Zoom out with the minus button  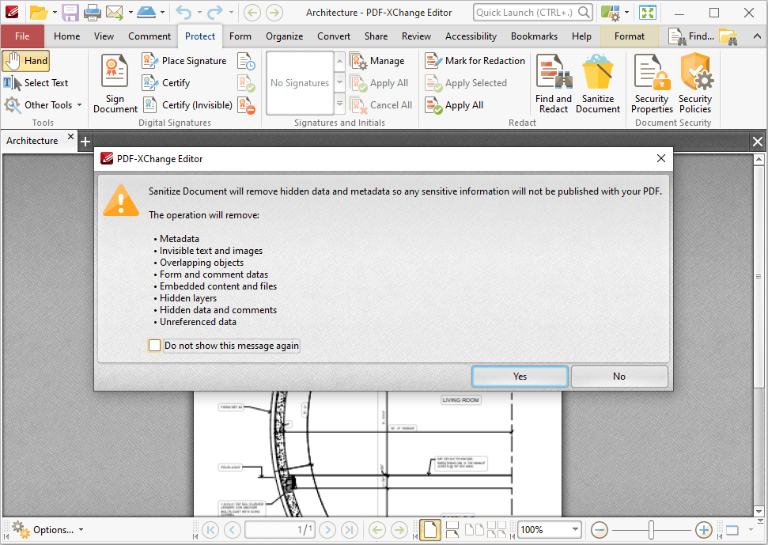[600, 530]
